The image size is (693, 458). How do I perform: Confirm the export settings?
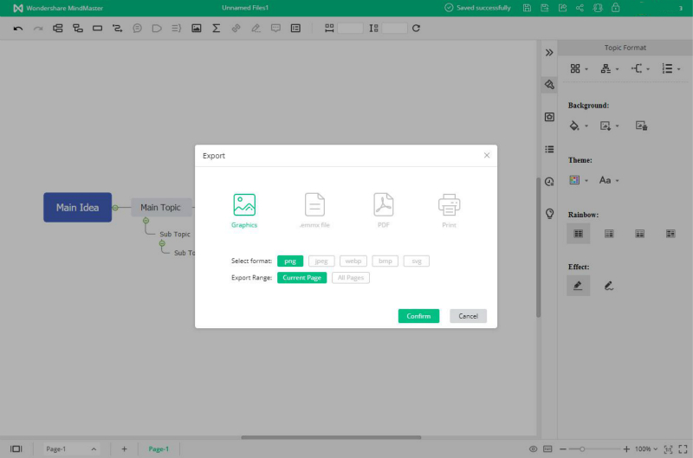click(x=418, y=316)
